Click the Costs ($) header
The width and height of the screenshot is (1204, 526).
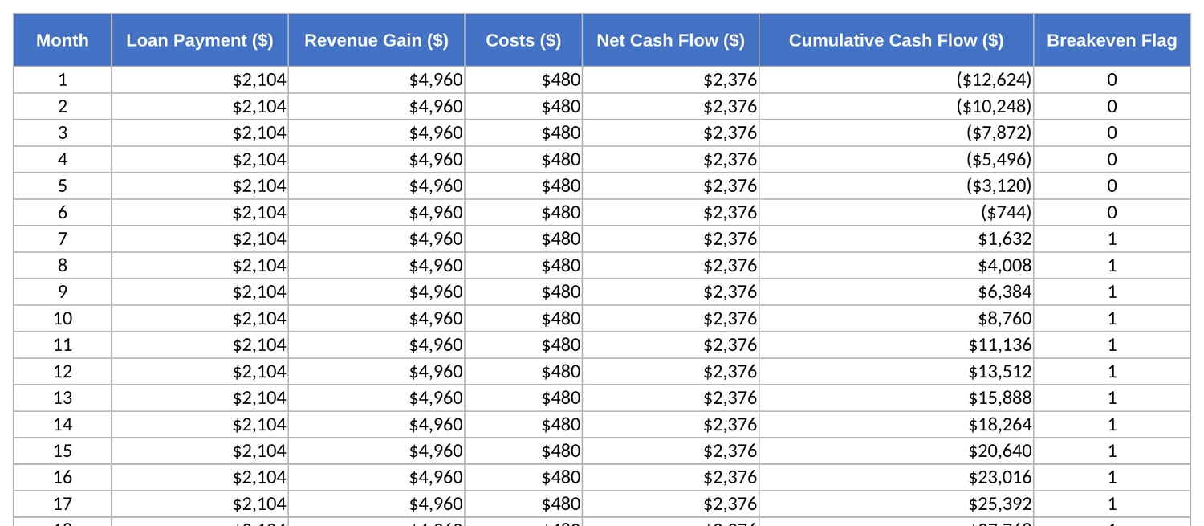point(523,40)
